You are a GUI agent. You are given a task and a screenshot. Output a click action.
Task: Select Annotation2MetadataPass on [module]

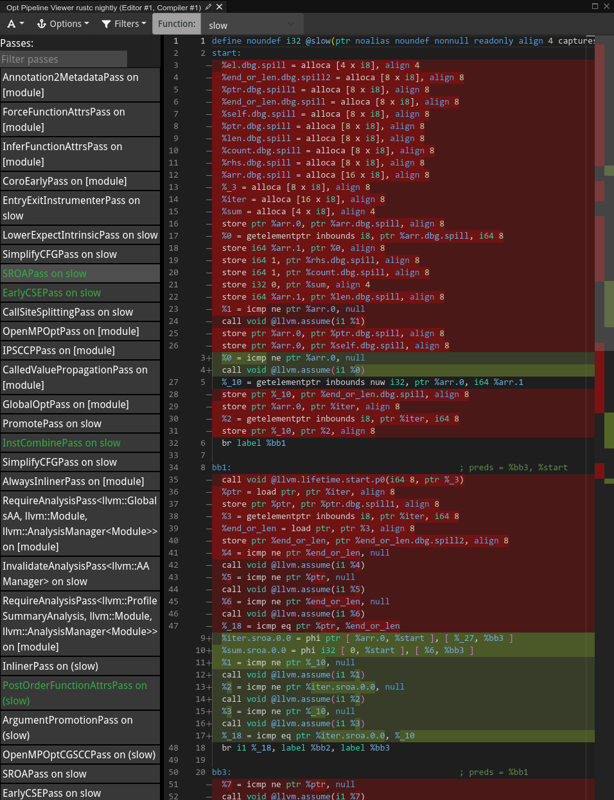pyautogui.click(x=80, y=85)
